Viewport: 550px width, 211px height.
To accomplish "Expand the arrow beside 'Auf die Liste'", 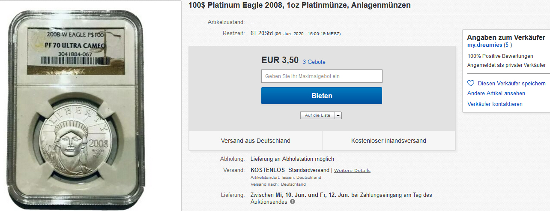I will click(338, 115).
